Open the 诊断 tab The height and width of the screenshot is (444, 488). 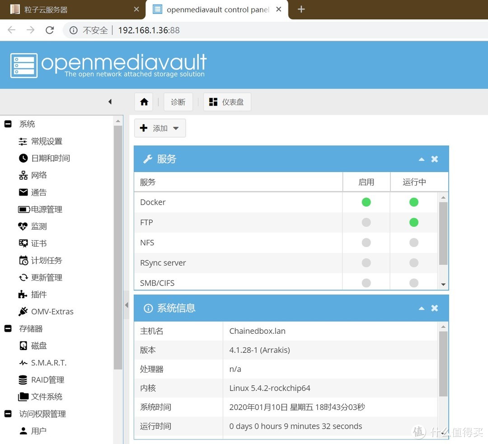click(x=178, y=102)
